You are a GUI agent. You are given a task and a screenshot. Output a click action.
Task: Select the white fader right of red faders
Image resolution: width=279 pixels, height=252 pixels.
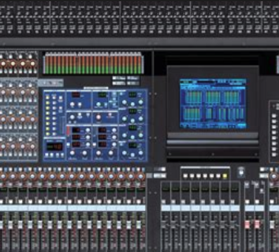tap(272, 224)
